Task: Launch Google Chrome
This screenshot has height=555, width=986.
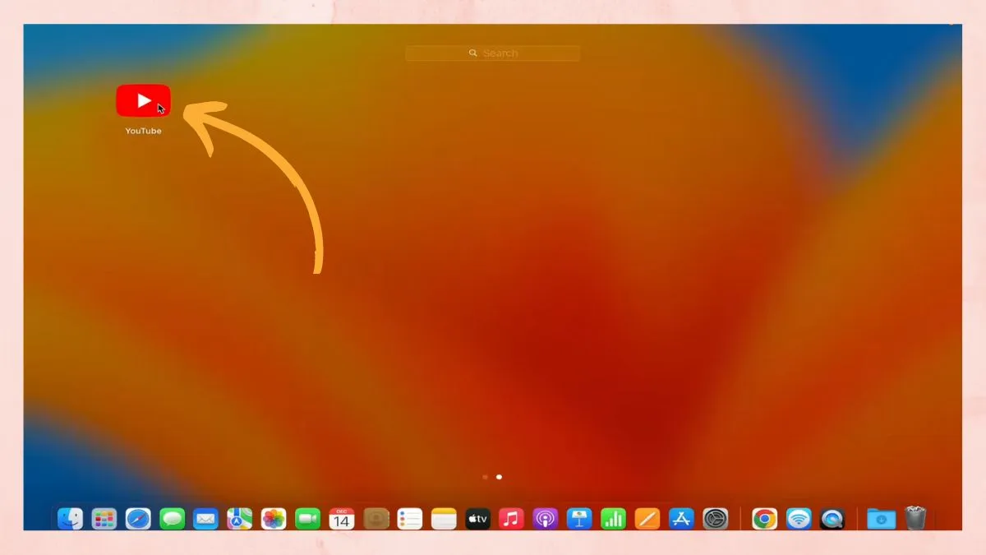Action: click(764, 519)
